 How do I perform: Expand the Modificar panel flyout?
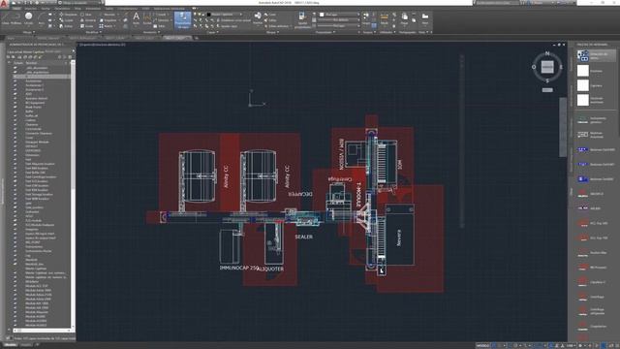[x=93, y=32]
